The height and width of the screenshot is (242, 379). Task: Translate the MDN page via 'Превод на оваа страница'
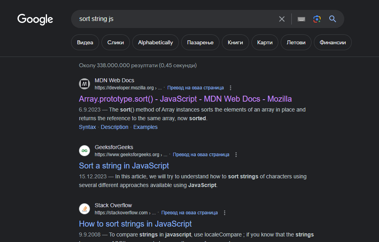pos(195,88)
